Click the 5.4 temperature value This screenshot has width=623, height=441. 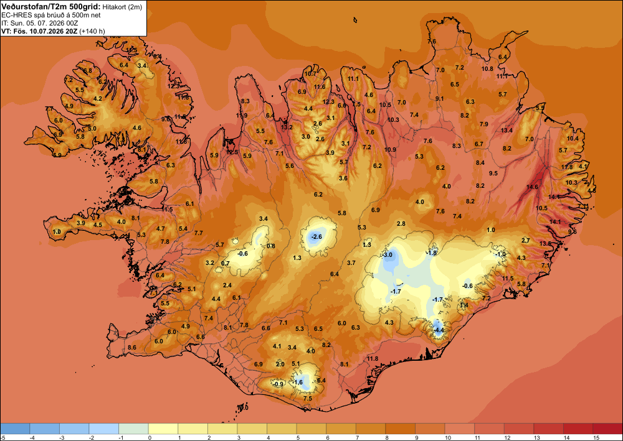pos(183,228)
